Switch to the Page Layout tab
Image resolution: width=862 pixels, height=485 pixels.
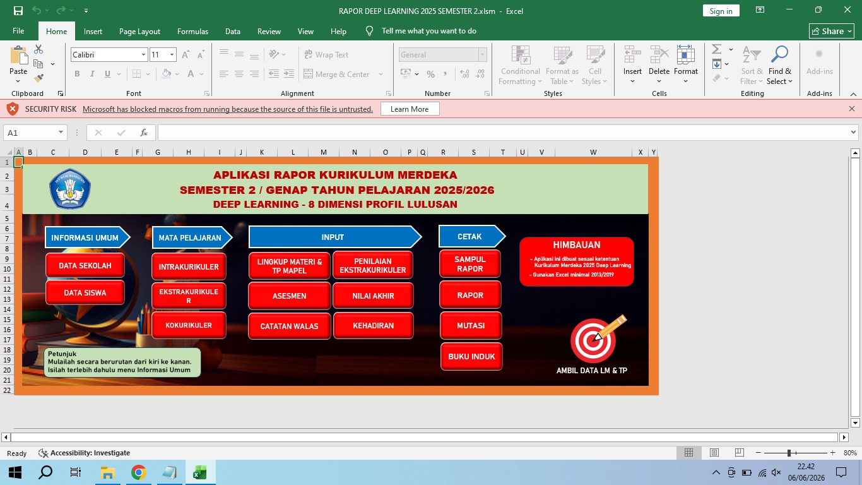click(x=139, y=31)
